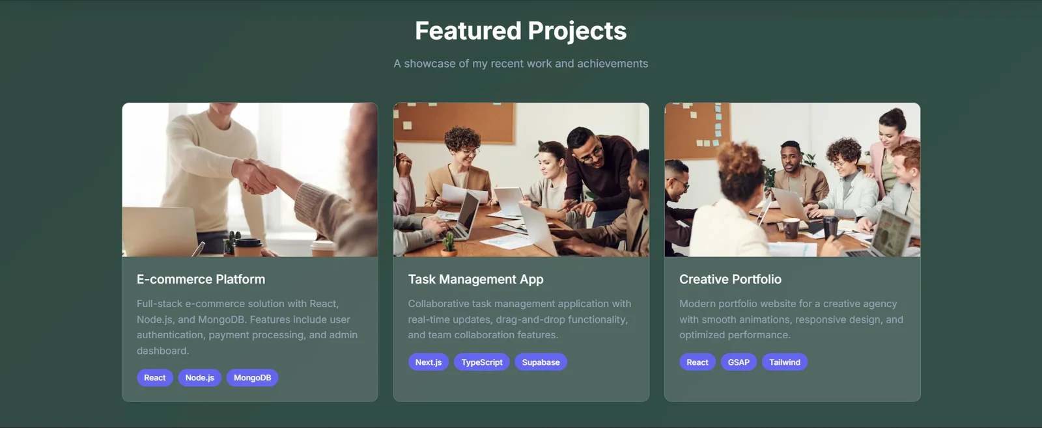Click the E-commerce Platform description text
The width and height of the screenshot is (1042, 428).
[247, 327]
